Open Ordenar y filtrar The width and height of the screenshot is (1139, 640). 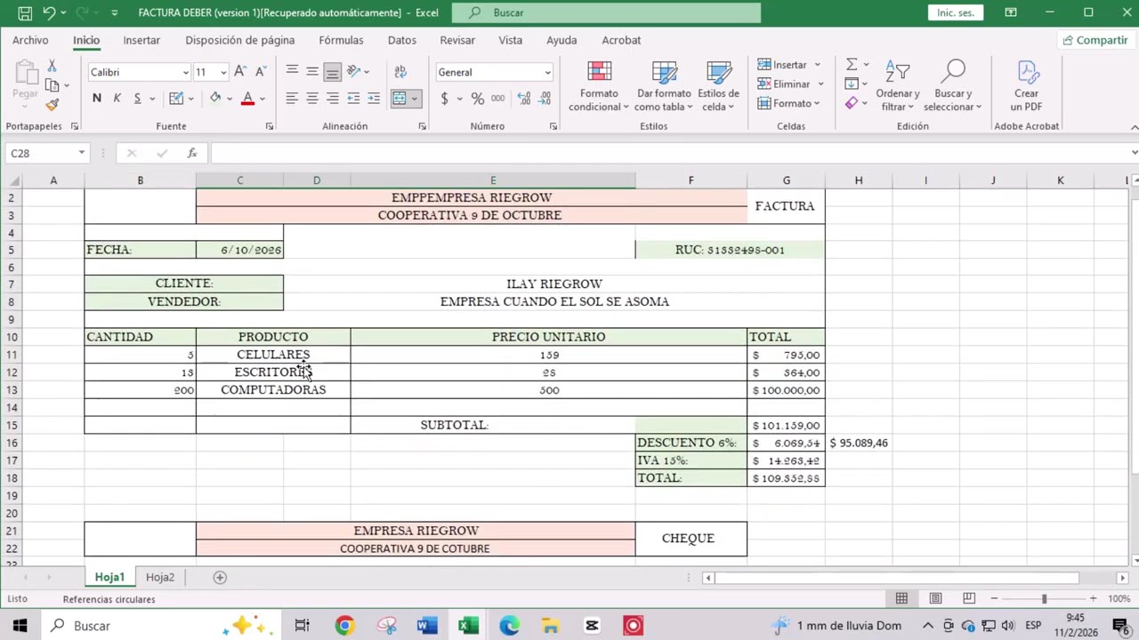point(897,86)
